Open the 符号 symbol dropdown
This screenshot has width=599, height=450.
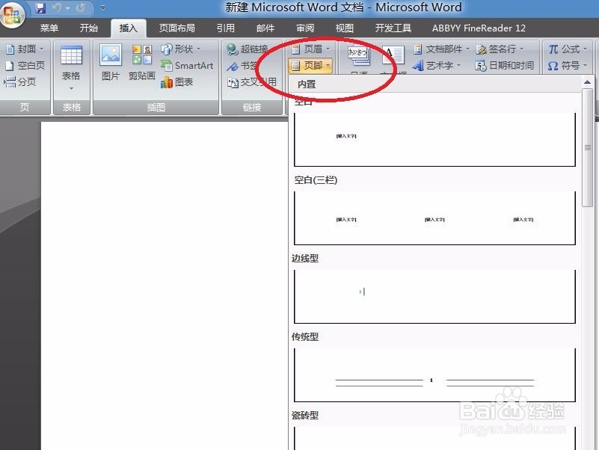568,65
